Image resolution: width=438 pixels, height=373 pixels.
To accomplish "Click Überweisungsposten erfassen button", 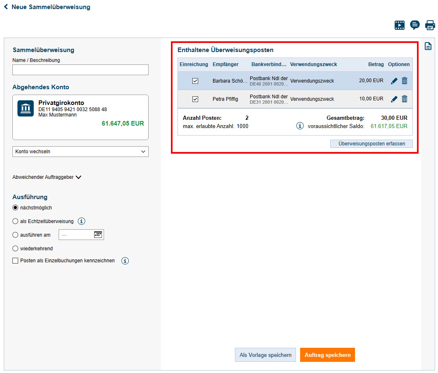I will [371, 144].
